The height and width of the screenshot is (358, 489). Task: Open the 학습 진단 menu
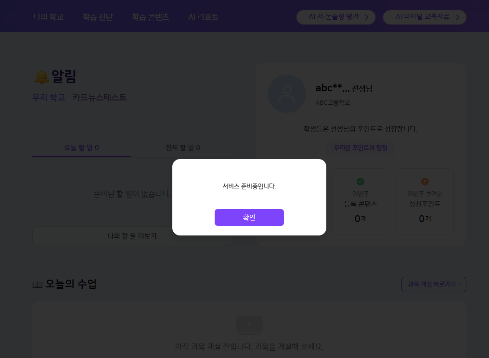(x=98, y=17)
